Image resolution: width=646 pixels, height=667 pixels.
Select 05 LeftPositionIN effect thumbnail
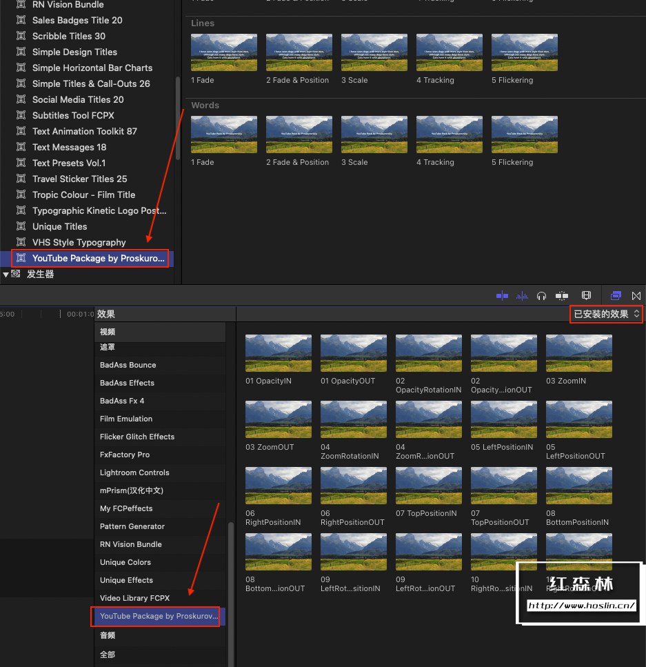click(x=503, y=419)
